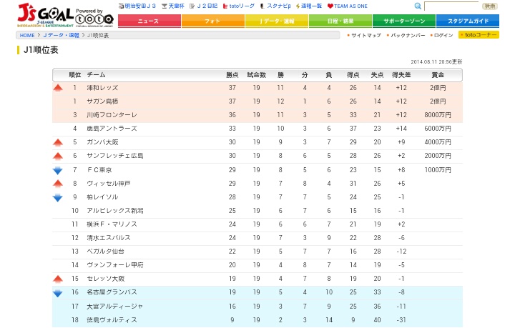Click the up arrow beside ガンバ大阪

pyautogui.click(x=58, y=142)
